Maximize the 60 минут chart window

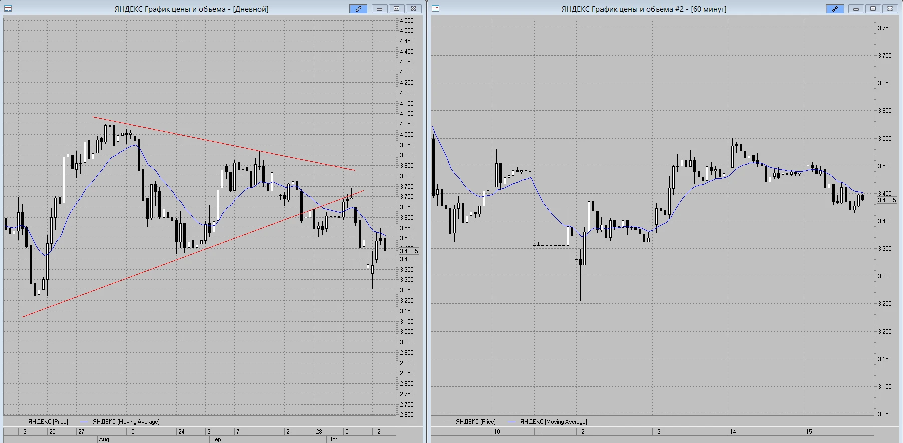pyautogui.click(x=873, y=9)
